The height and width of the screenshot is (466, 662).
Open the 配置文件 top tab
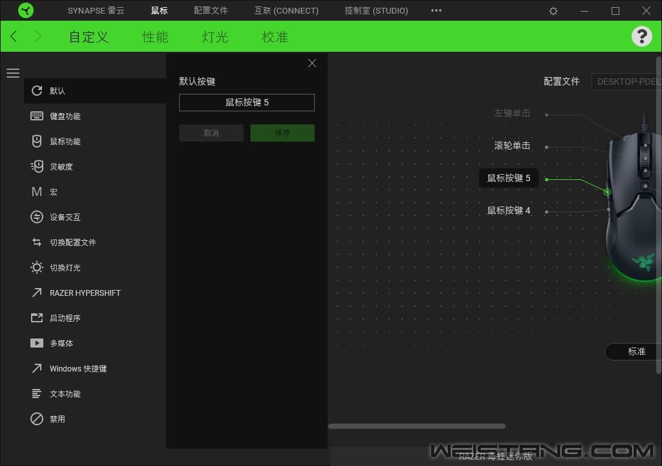tap(211, 10)
